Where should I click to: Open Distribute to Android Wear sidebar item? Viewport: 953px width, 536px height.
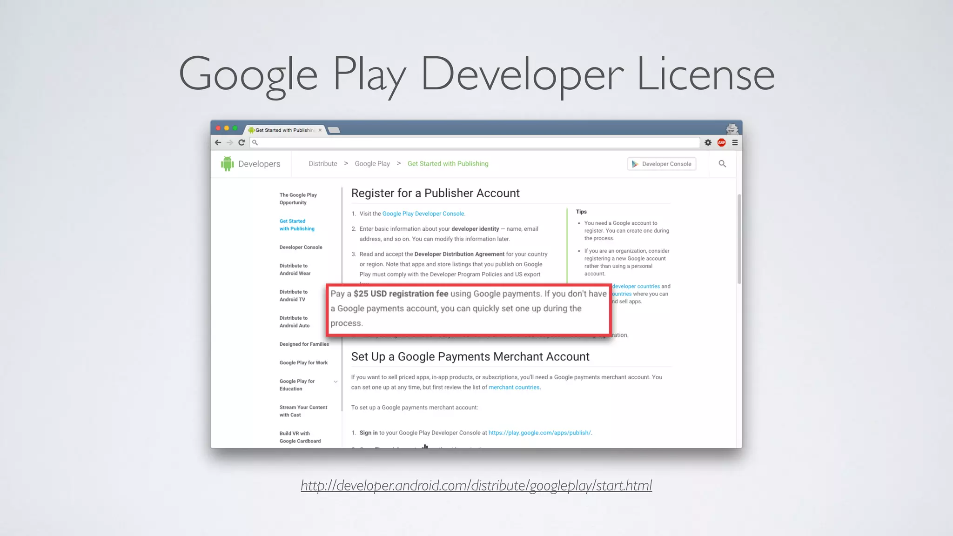click(x=295, y=269)
